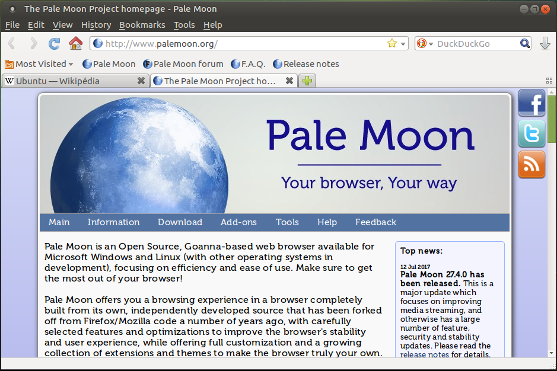The width and height of the screenshot is (557, 371).
Task: Open the Tools menu in menu bar
Action: tap(184, 25)
